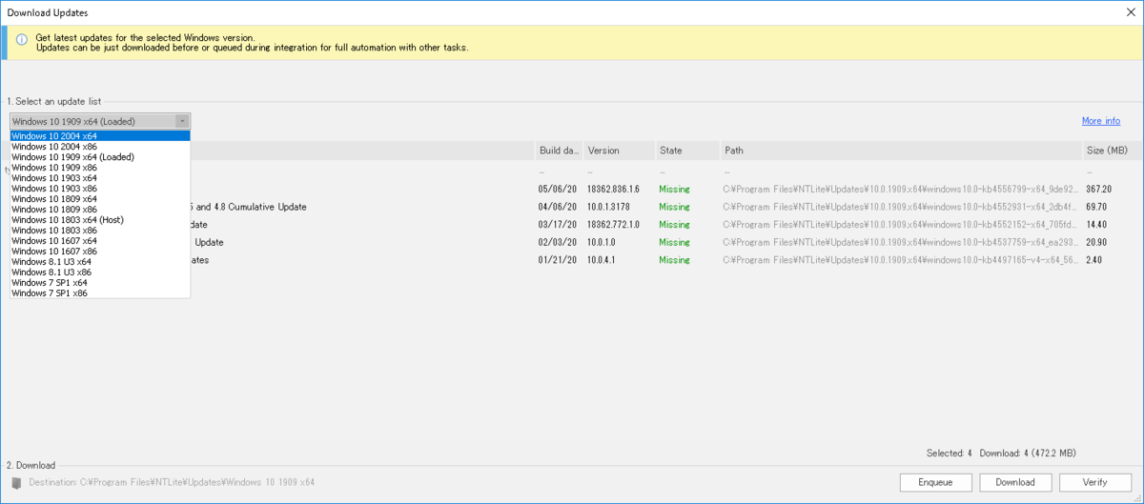
Task: Click the destination path text
Action: coord(172,482)
